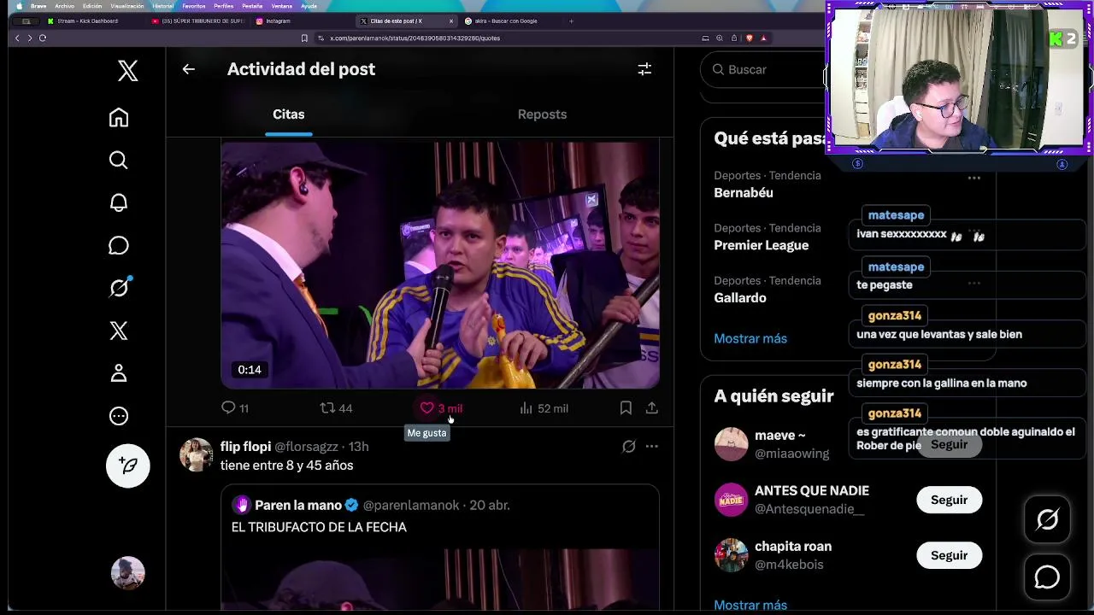Open the filter settings icon in header
The image size is (1094, 615).
pyautogui.click(x=644, y=69)
